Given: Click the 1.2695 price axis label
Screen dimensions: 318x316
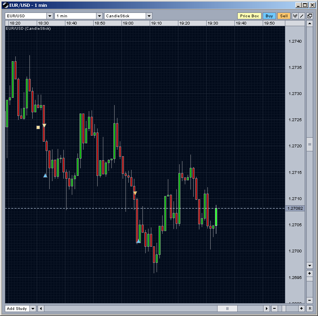Looking at the screenshot, I should pyautogui.click(x=295, y=277).
